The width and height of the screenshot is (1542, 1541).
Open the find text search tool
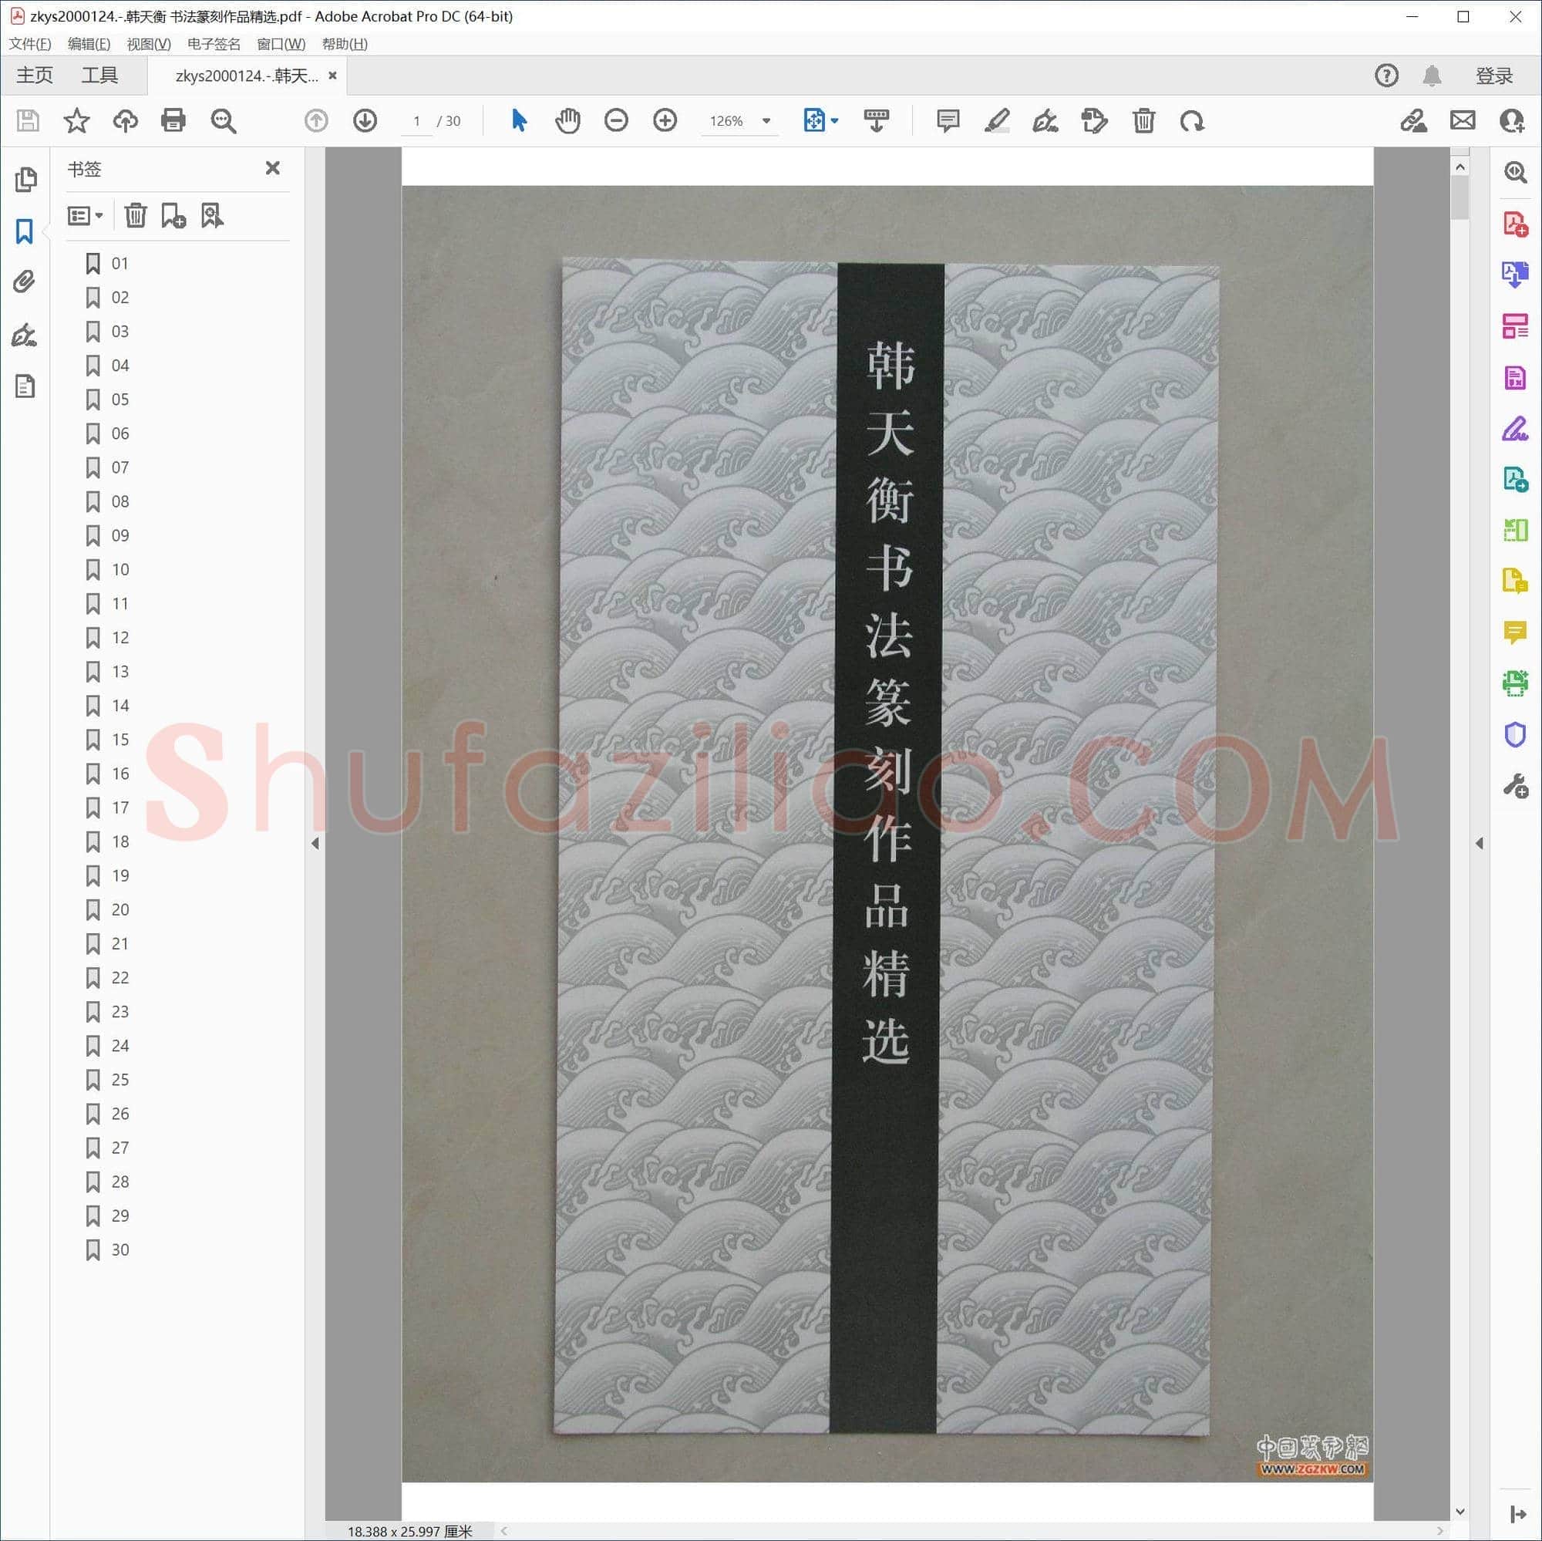(223, 121)
